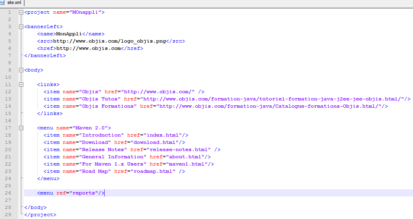Click the "release-notes.html" href value
Screen dimensions: 413x219
coord(179,149)
